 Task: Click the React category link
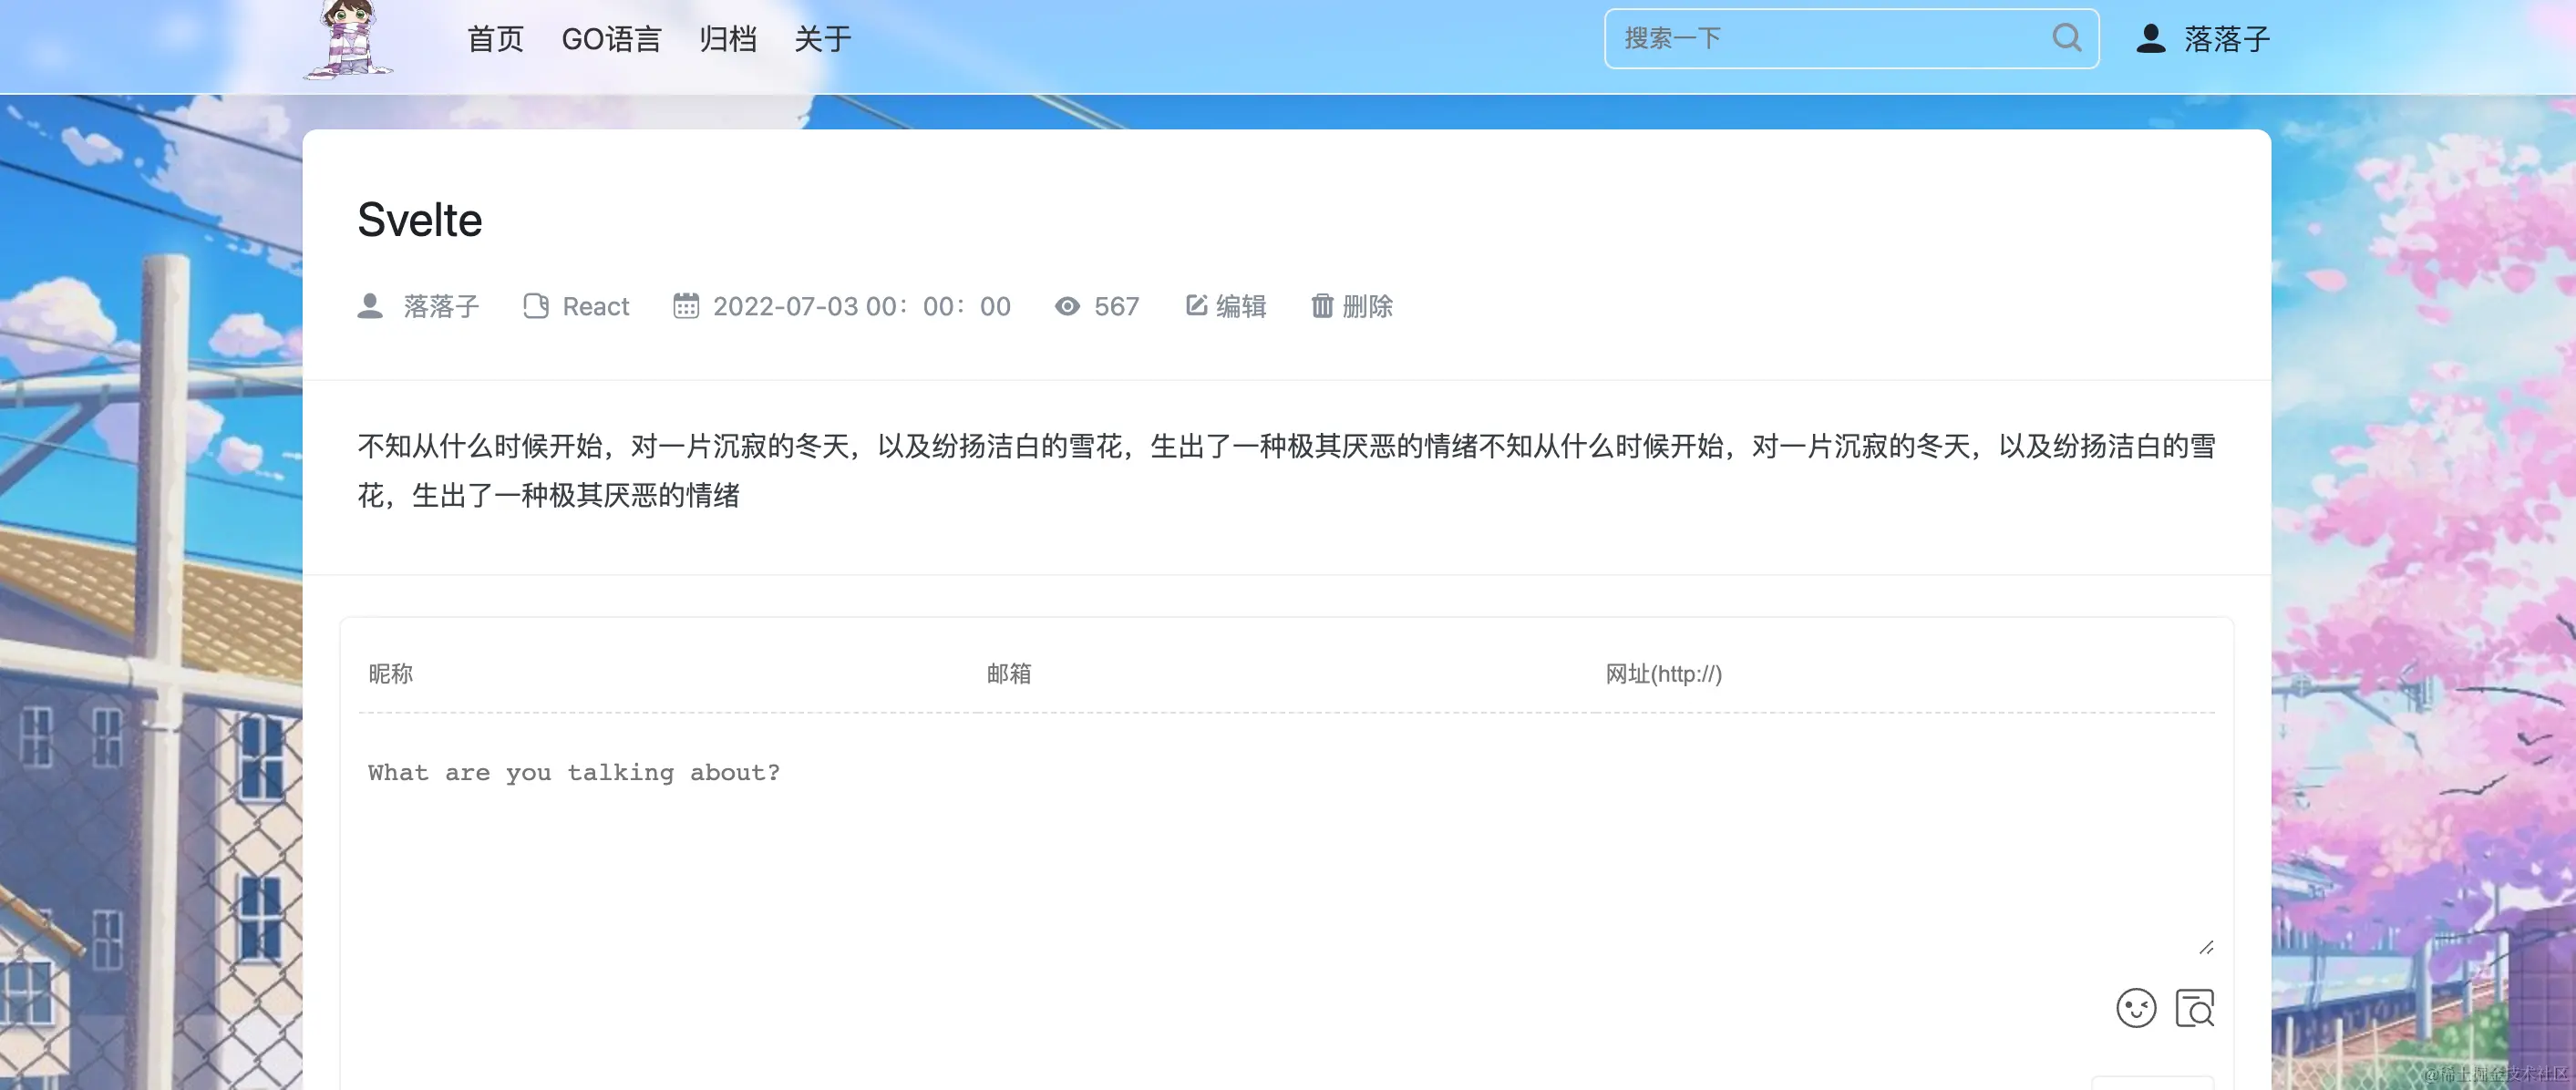[596, 306]
